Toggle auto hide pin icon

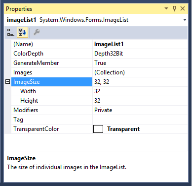pos(174,8)
